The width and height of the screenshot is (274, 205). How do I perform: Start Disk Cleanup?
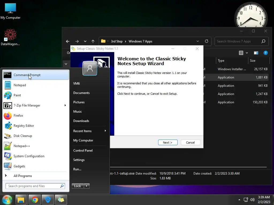pyautogui.click(x=36, y=136)
